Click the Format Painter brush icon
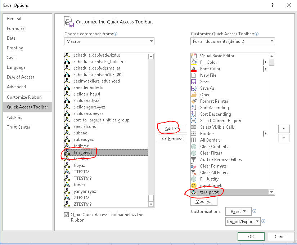The image size is (297, 245). coord(194,101)
